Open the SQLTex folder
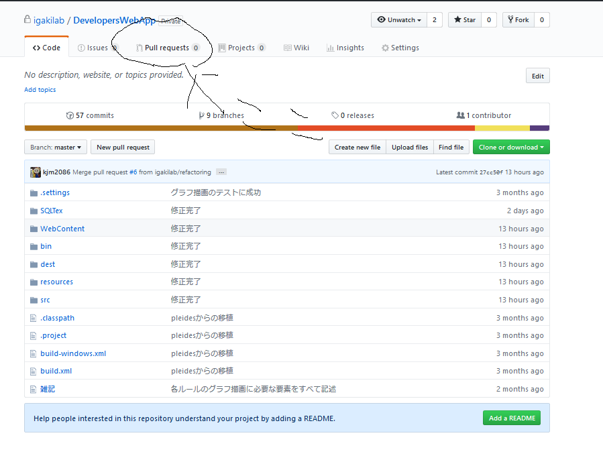Viewport: 603px width, 460px height. [52, 211]
